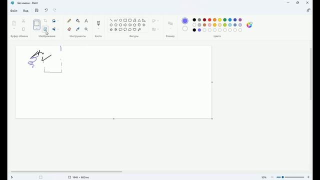This screenshot has height=180, width=320.
Task: Select the Right triangle shape
Action: (144, 20)
